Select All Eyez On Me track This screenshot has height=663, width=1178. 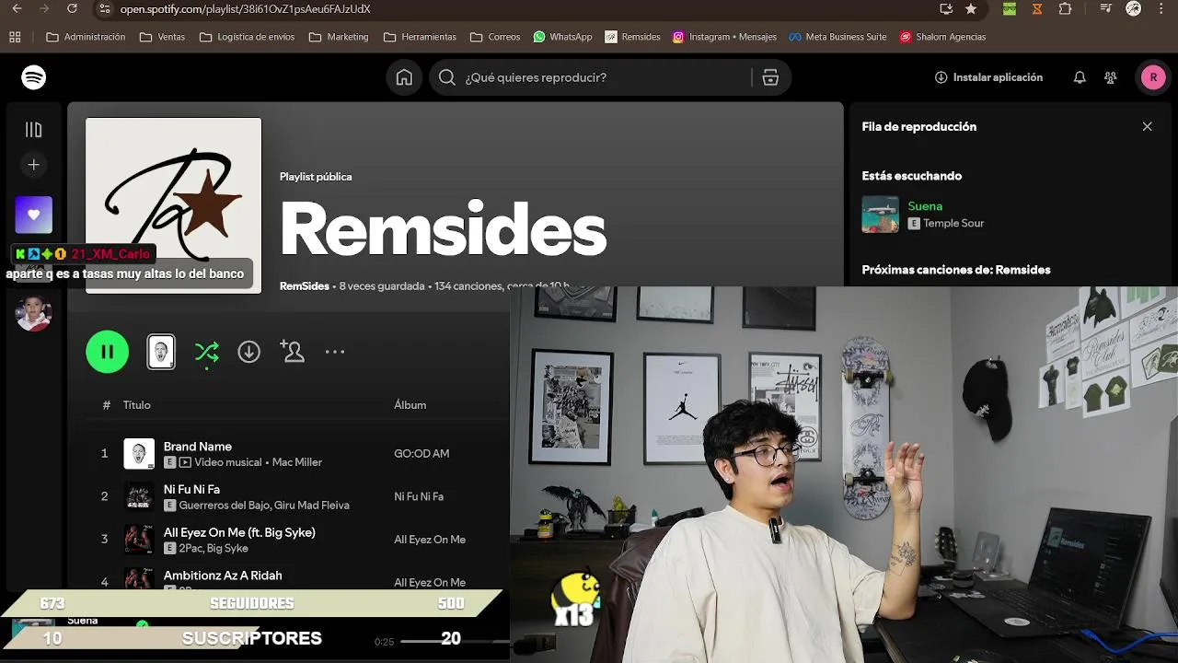pos(239,532)
